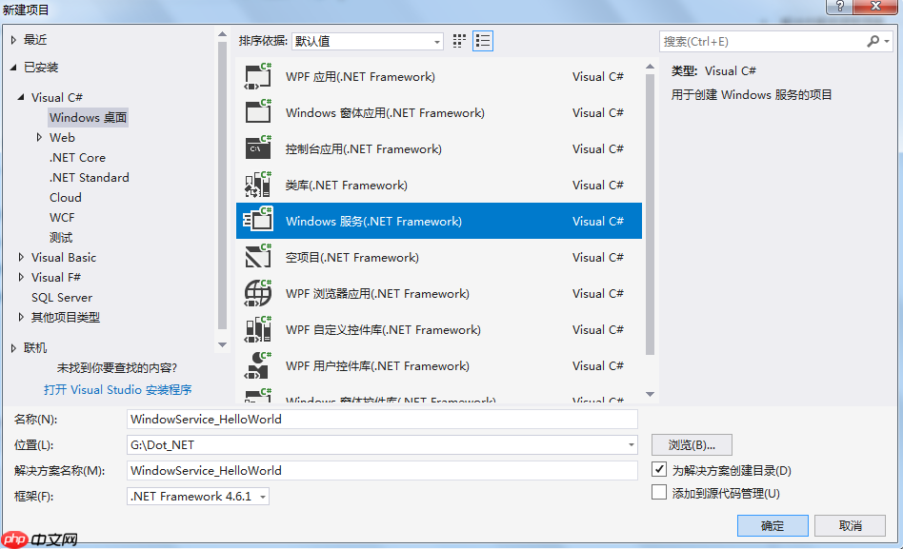Click the 取消 button

[850, 525]
